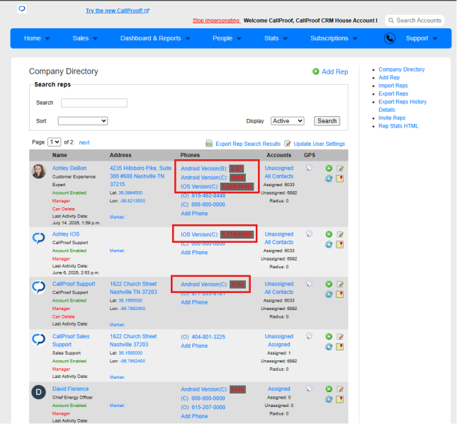
Task: Click the green add icon in CallProof Support row
Action: (329, 284)
